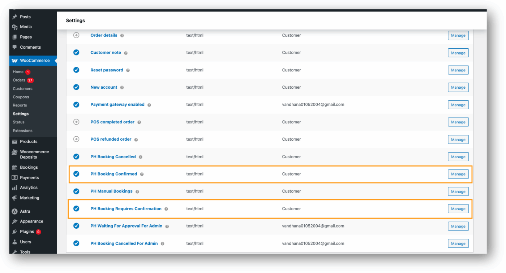The width and height of the screenshot is (506, 273).
Task: Open WooCommerce Customers submenu item
Action: click(x=22, y=89)
